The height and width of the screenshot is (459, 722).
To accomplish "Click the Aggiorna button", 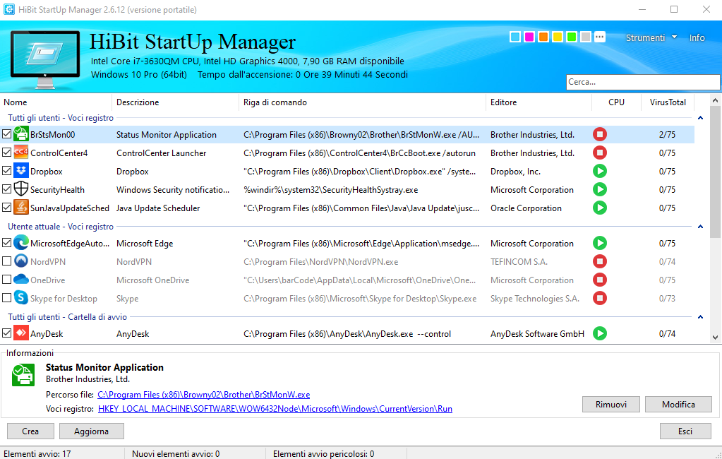I will click(91, 431).
